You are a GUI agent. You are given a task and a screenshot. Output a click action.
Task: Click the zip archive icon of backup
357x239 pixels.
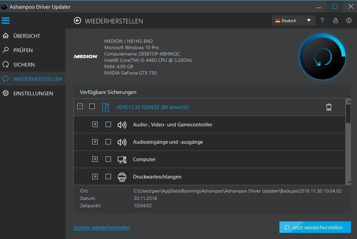tap(106, 107)
